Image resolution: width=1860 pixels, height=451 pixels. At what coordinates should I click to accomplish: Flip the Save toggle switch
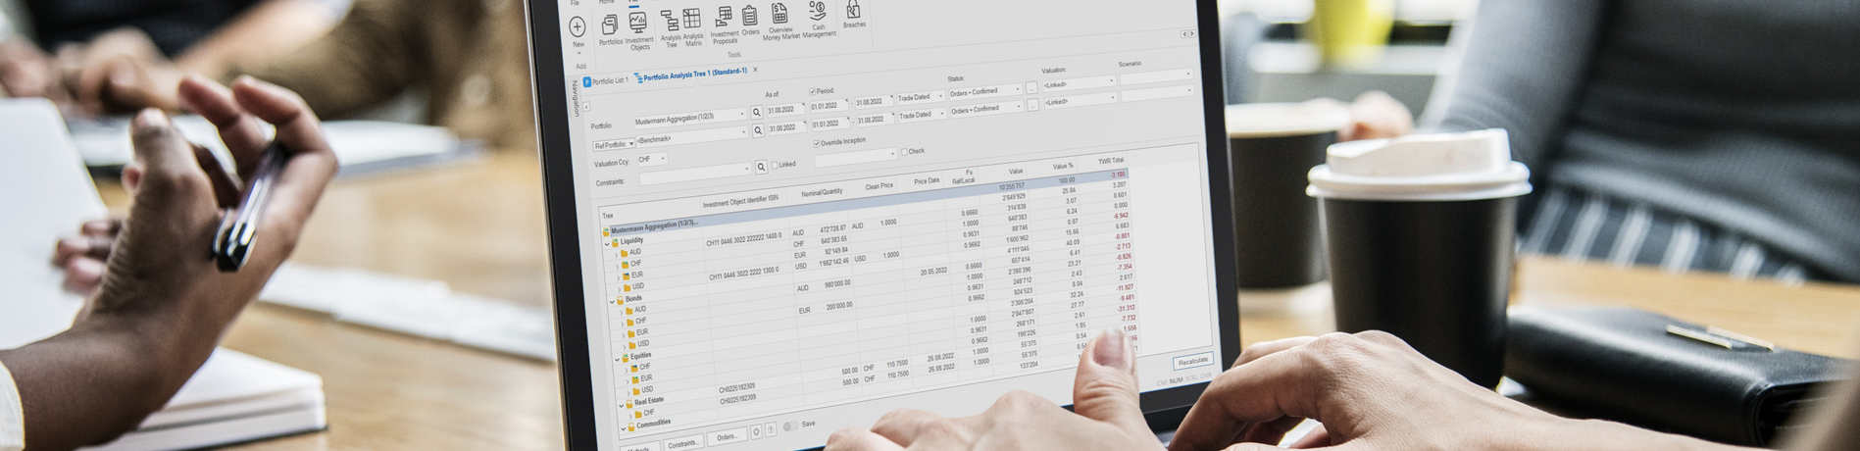click(x=789, y=426)
